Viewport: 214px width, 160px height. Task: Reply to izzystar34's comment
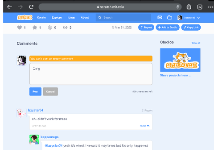pos(144,126)
